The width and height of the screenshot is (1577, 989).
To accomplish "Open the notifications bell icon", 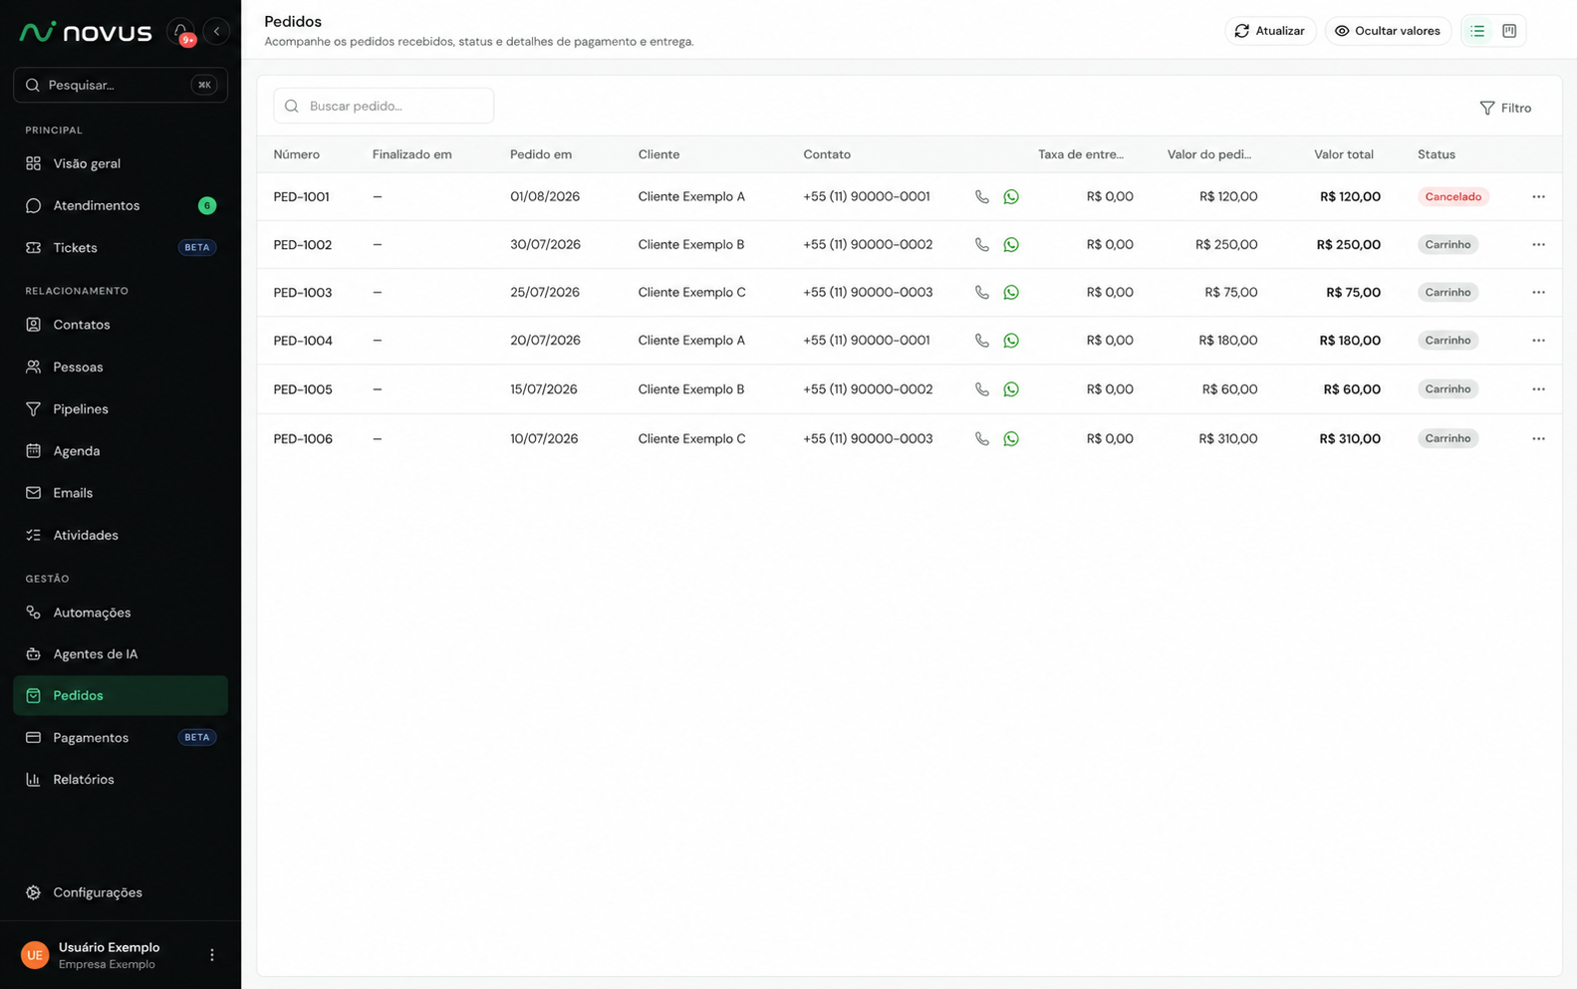I will (181, 31).
